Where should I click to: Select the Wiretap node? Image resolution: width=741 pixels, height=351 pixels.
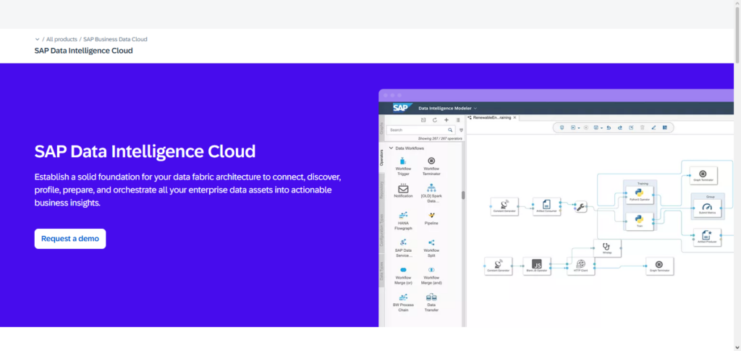pos(607,248)
